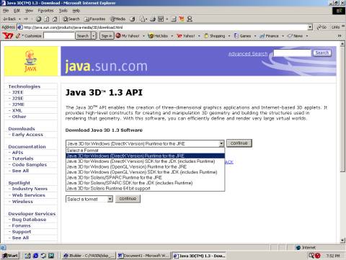The height and width of the screenshot is (260, 346).
Task: Click the java.sun.com search input field
Action: tap(292, 53)
